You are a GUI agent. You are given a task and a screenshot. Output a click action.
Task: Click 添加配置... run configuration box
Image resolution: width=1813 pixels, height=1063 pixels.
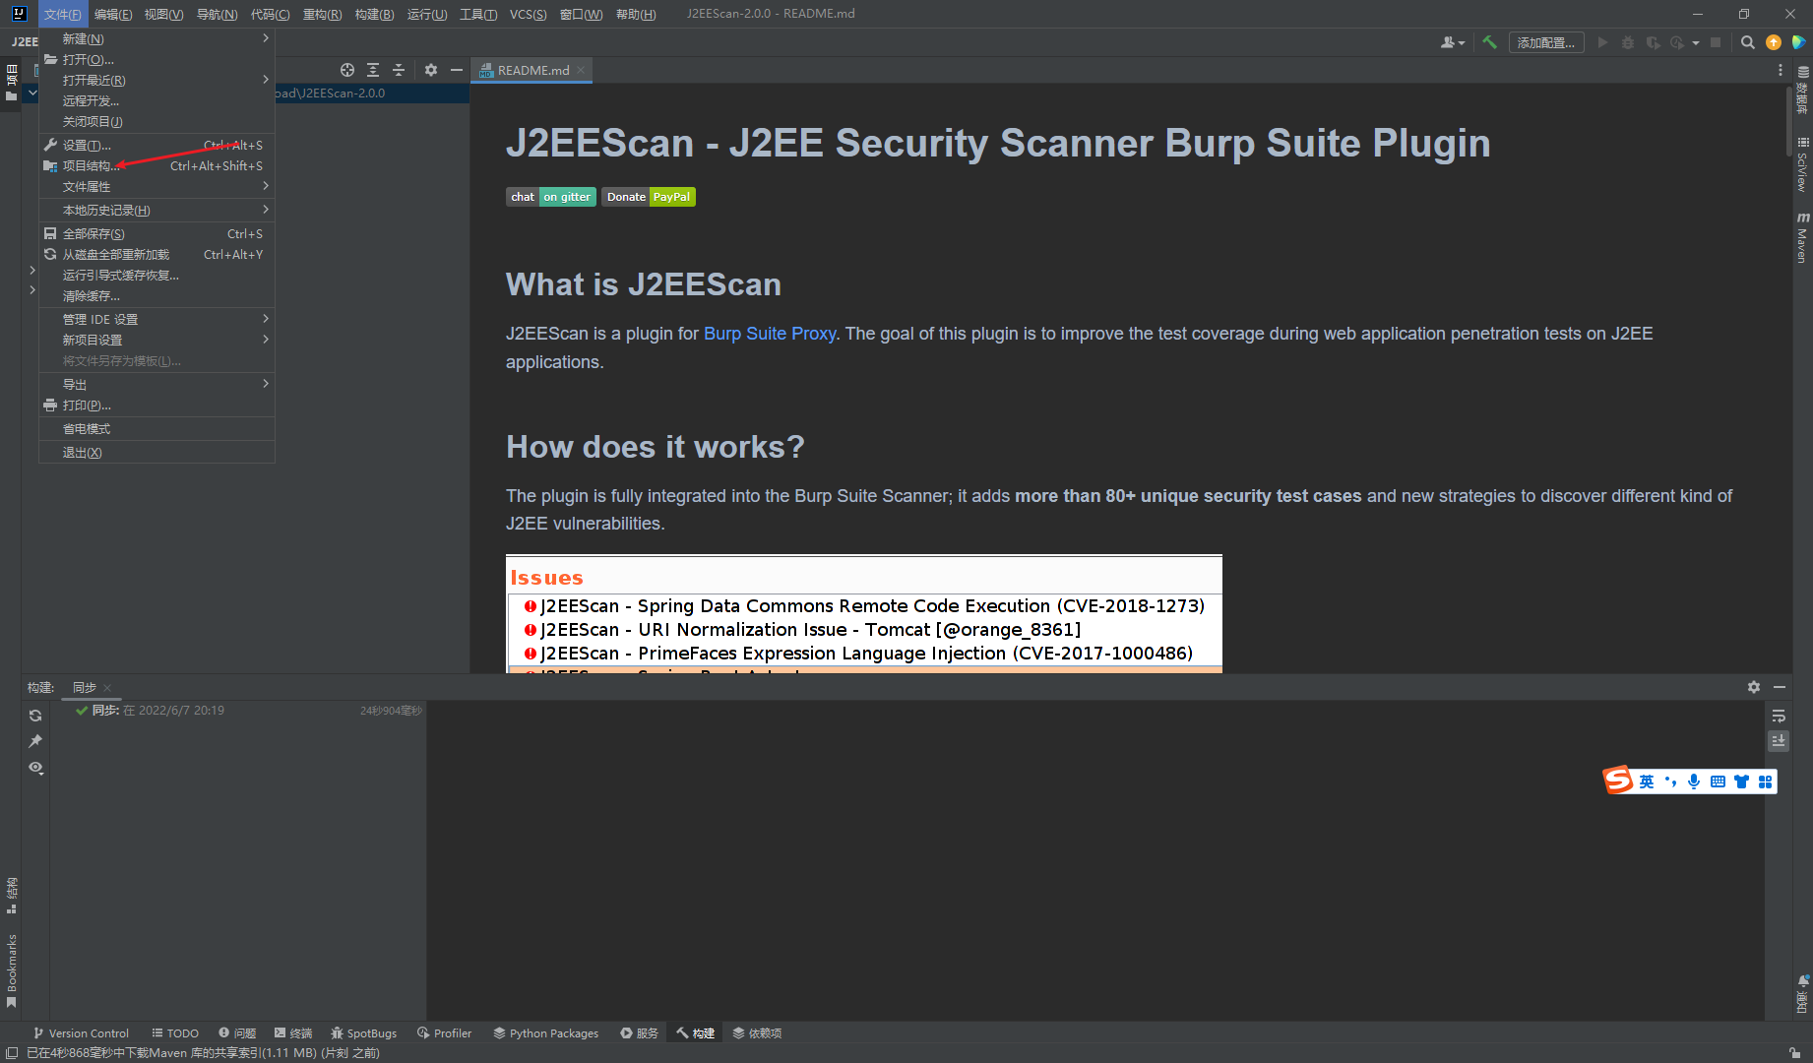coord(1546,42)
